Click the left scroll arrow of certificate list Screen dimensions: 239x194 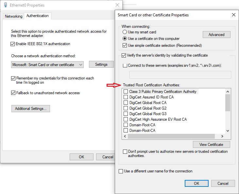coord(125,136)
